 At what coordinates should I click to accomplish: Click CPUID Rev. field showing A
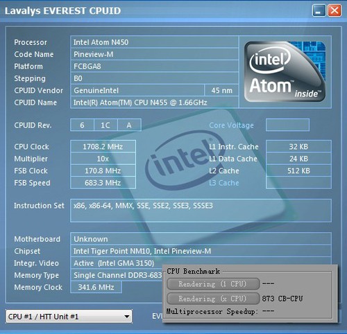pos(129,125)
